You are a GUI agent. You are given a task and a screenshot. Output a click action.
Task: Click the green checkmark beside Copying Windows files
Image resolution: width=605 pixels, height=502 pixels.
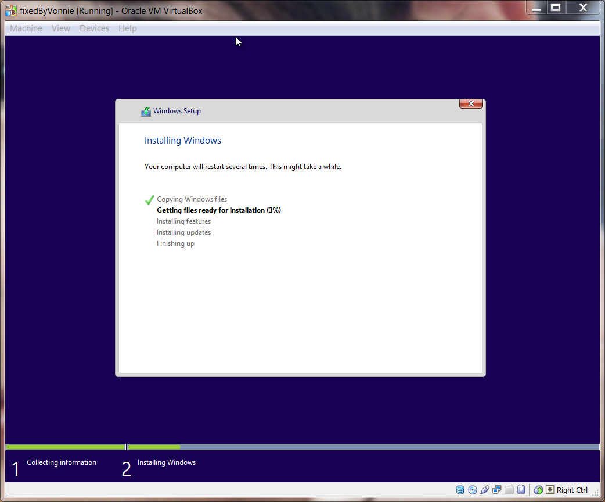[x=149, y=200]
